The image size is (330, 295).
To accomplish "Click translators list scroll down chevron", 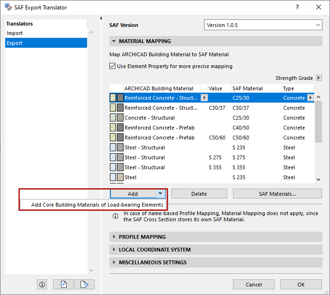I will click(91, 270).
